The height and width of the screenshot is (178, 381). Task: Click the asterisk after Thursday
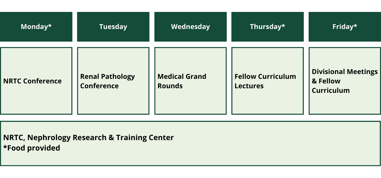[283, 25]
